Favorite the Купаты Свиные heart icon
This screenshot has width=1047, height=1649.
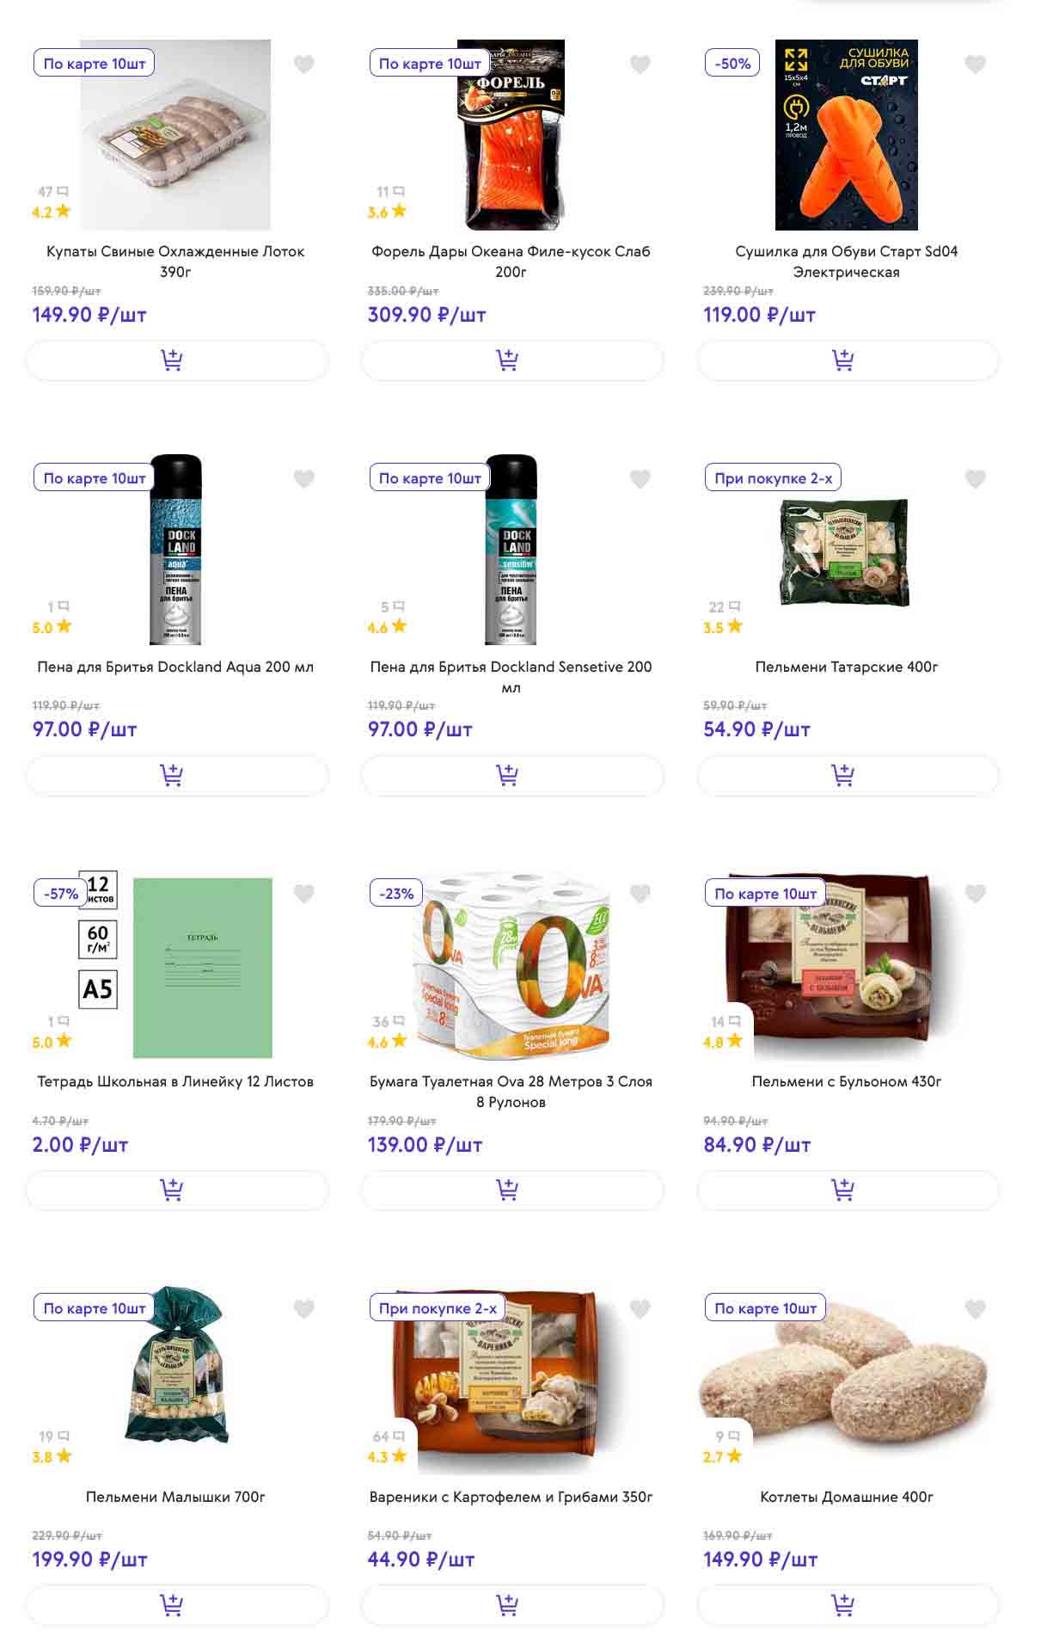pos(304,64)
